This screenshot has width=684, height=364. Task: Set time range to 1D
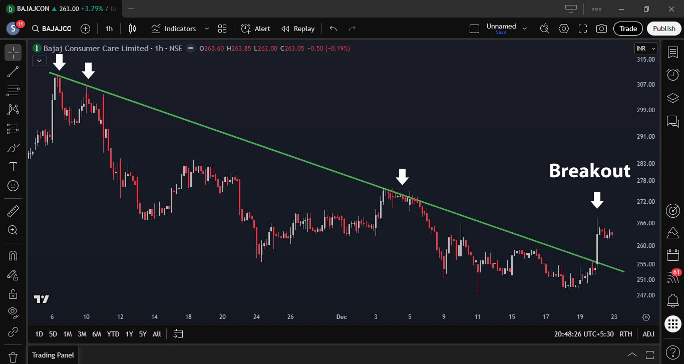click(x=39, y=334)
